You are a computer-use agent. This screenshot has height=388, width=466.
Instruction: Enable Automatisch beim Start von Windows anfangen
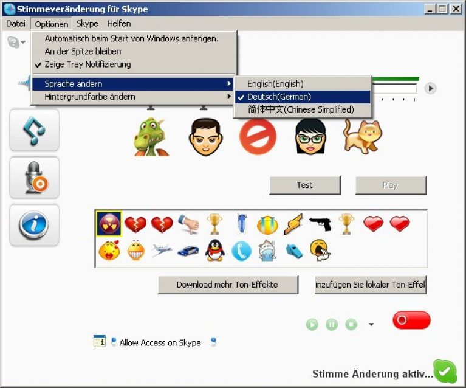point(134,38)
